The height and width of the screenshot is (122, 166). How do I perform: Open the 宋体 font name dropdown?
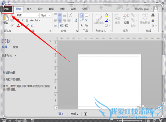[38, 15]
